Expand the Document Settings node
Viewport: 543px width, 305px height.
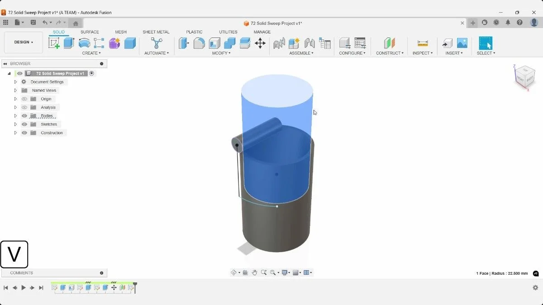(15, 82)
